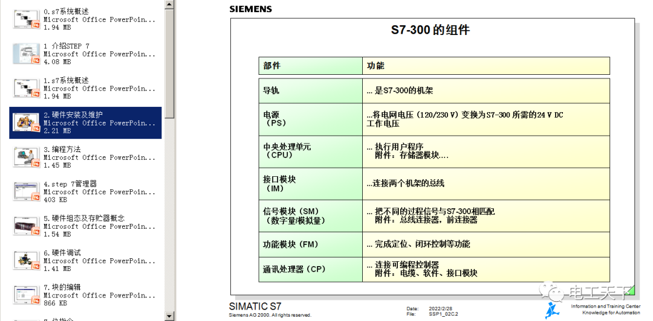Image resolution: width=653 pixels, height=321 pixels.
Task: Click the 3.编程方法 file icon
Action: click(x=26, y=157)
